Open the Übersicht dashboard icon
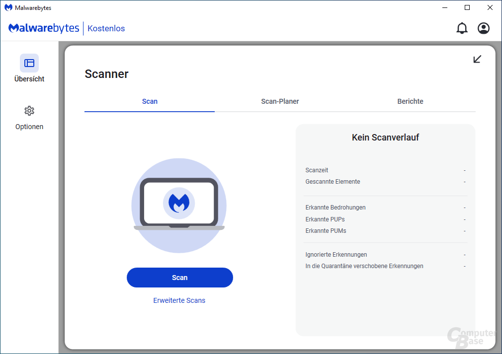This screenshot has height=354, width=502. tap(29, 63)
